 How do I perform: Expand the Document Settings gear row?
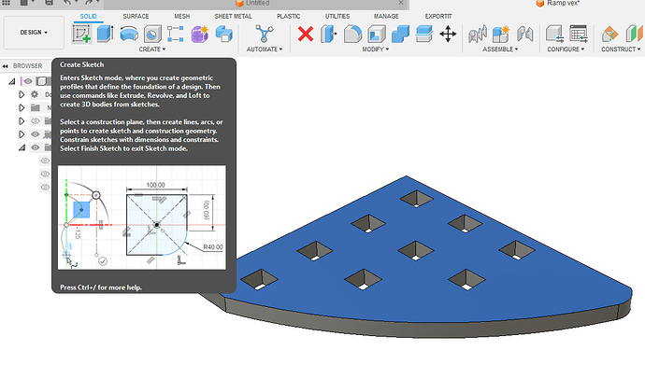pos(21,94)
